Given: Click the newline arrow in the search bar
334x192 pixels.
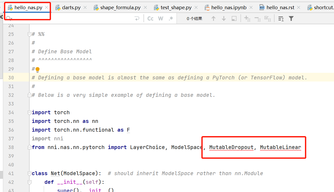Looking at the screenshot, I should pos(137,18).
